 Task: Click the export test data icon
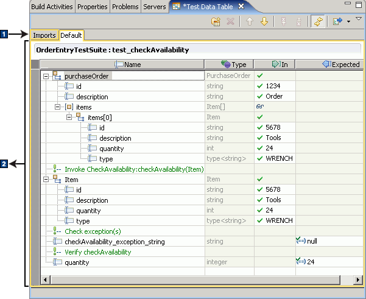coord(337,21)
